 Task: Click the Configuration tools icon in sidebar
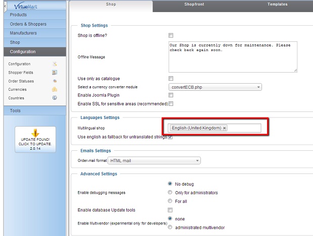[55, 64]
